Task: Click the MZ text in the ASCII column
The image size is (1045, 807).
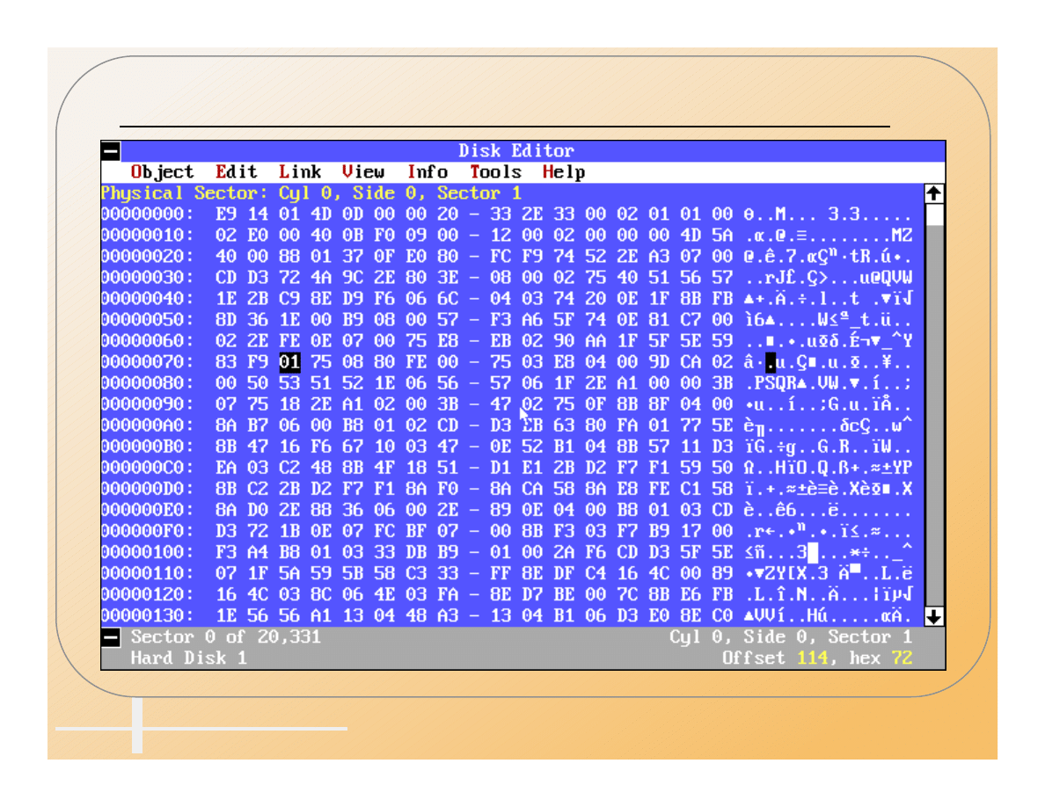Action: click(900, 236)
